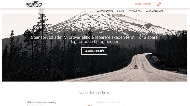This screenshot has width=190, height=106.
Task: Click the windshield graphic above the logo name
Action: (x=34, y=2)
